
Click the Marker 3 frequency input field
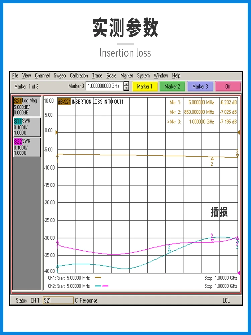104,86
